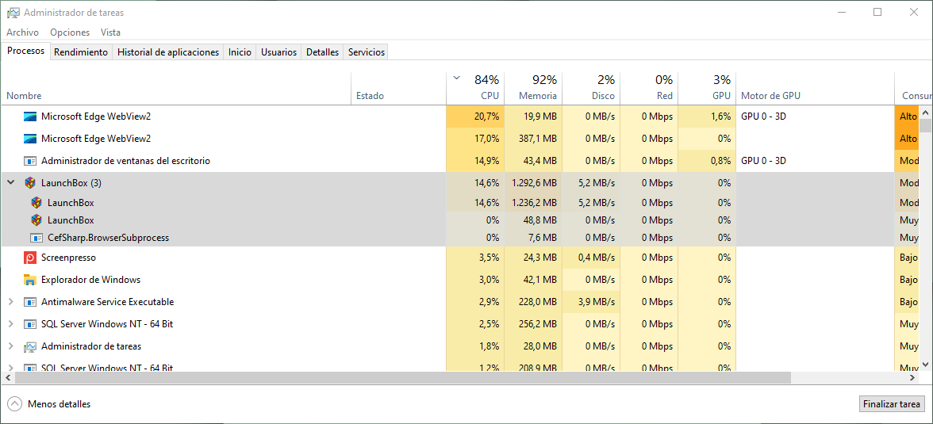Viewport: 933px width, 424px height.
Task: Click the 1.292,6 MB memory cell
Action: pyautogui.click(x=533, y=182)
